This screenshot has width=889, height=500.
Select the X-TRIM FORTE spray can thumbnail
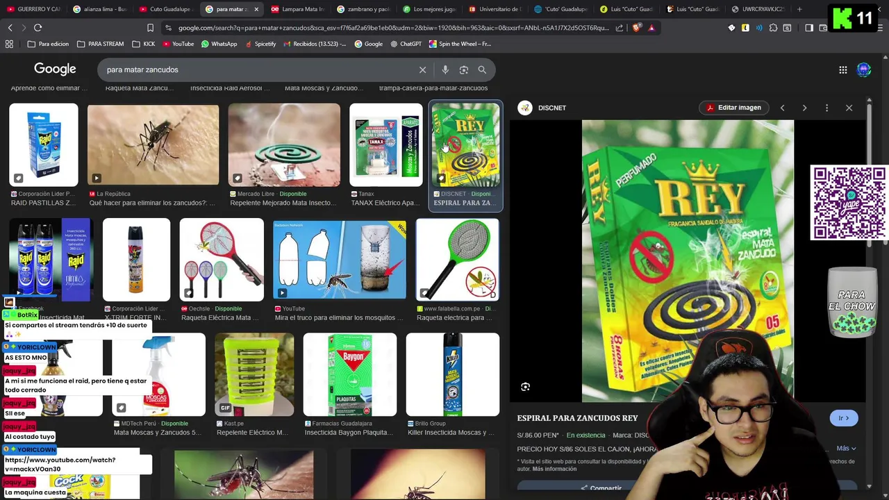[x=136, y=260]
